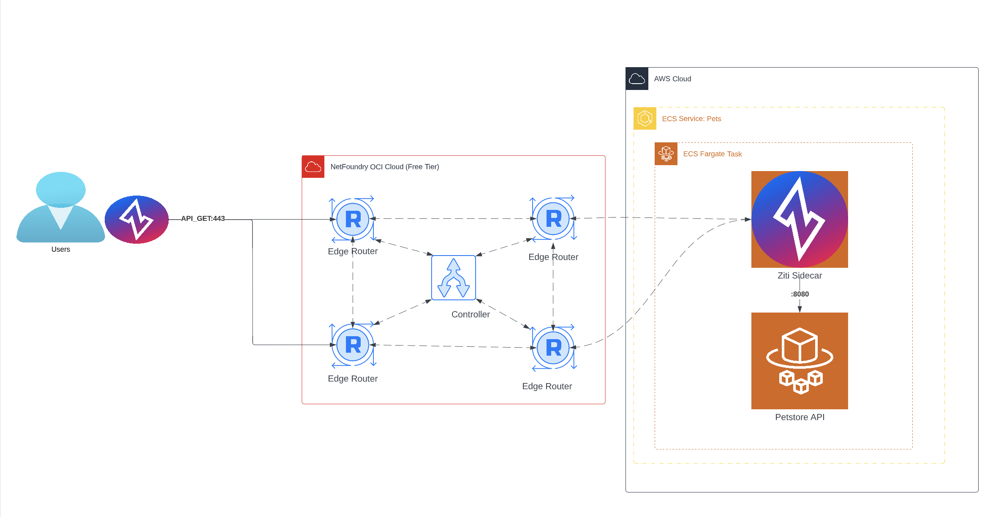Select the top-right Edge Router icon
The width and height of the screenshot is (1001, 517).
(x=553, y=218)
